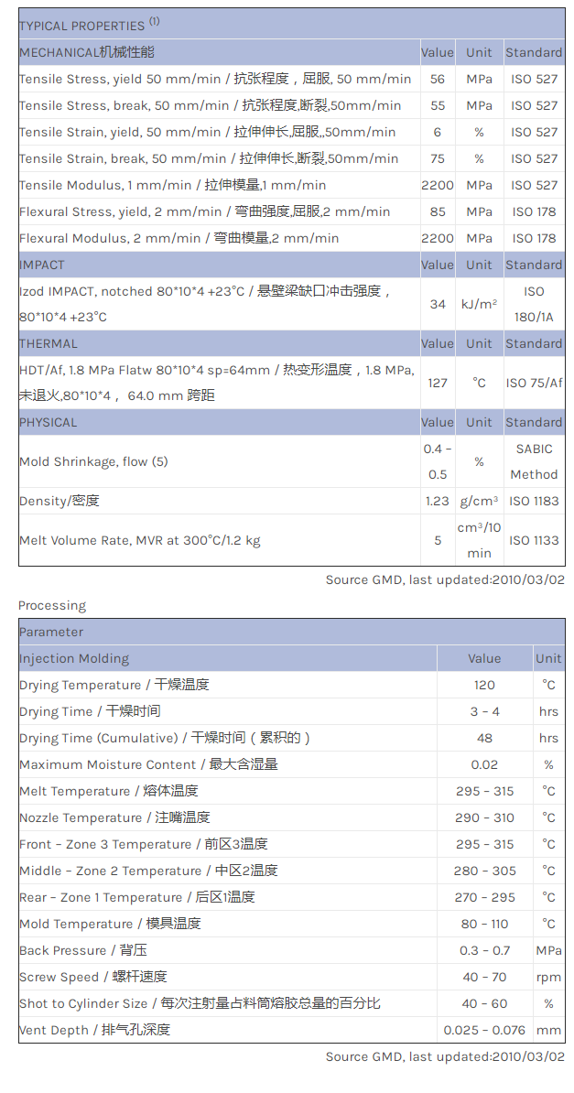Click the kJ/m² unit cell
This screenshot has height=1093, width=574.
point(479,304)
